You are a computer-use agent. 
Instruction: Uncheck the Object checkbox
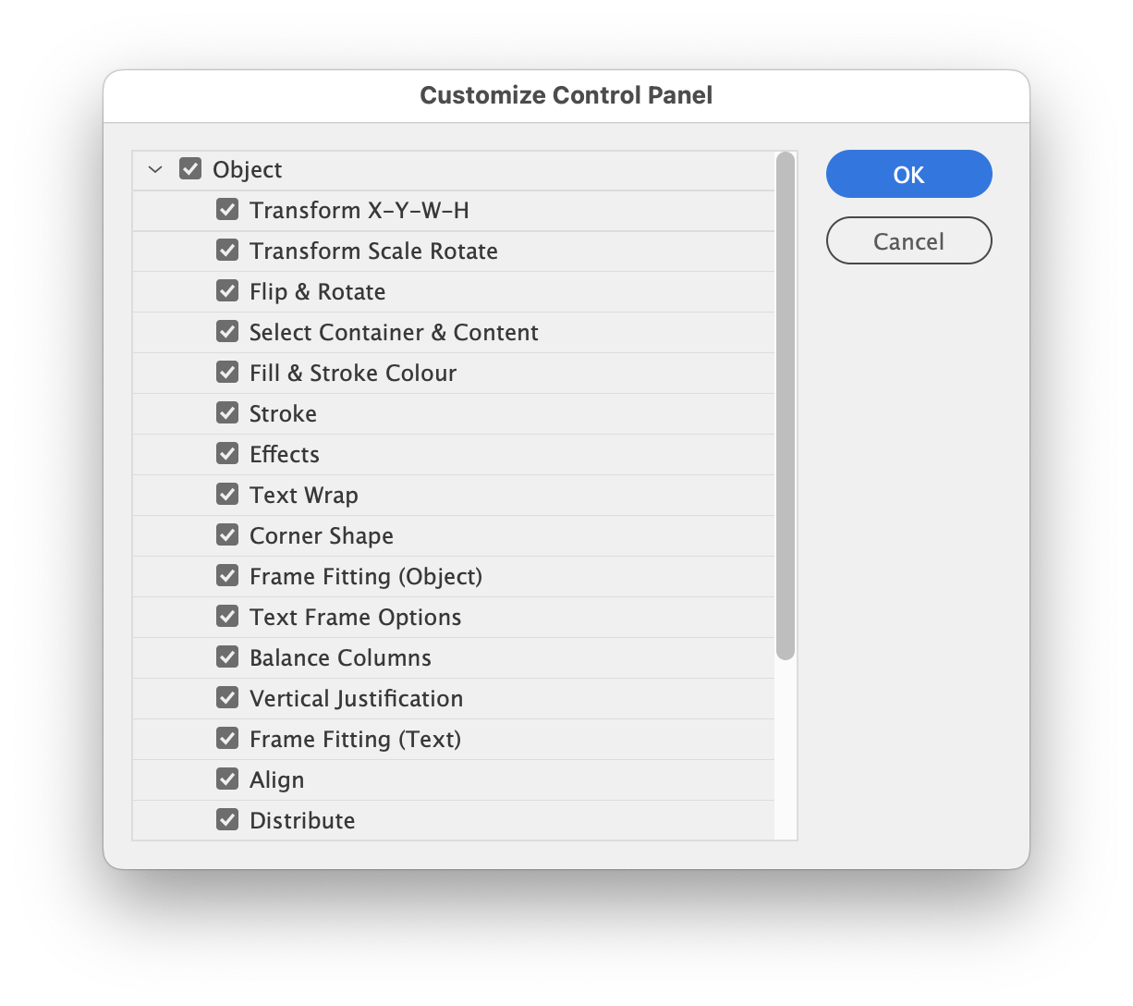coord(189,168)
